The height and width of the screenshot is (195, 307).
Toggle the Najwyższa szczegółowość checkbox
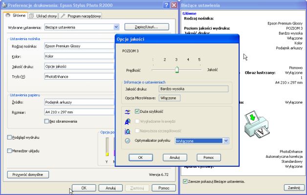[137, 130]
